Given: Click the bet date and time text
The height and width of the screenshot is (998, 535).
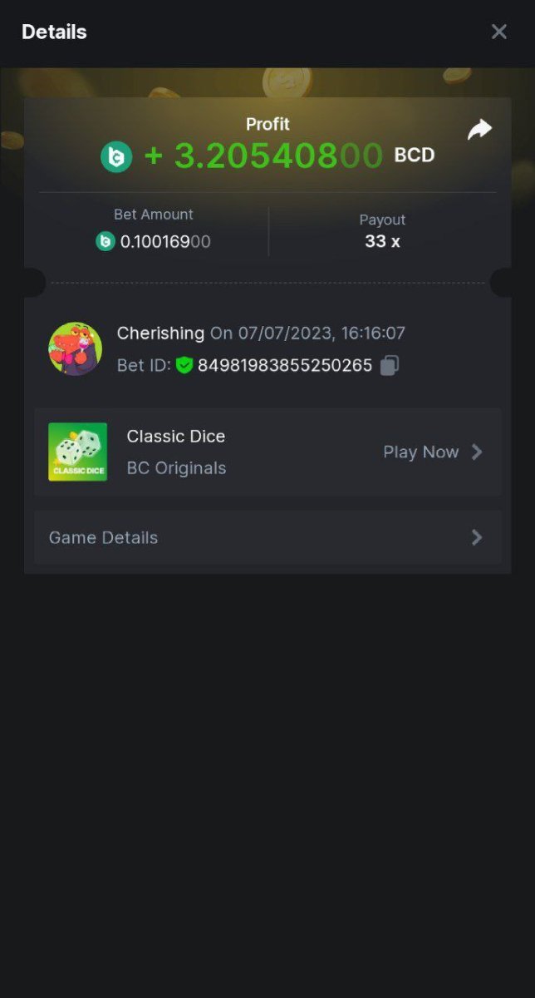Looking at the screenshot, I should (307, 333).
